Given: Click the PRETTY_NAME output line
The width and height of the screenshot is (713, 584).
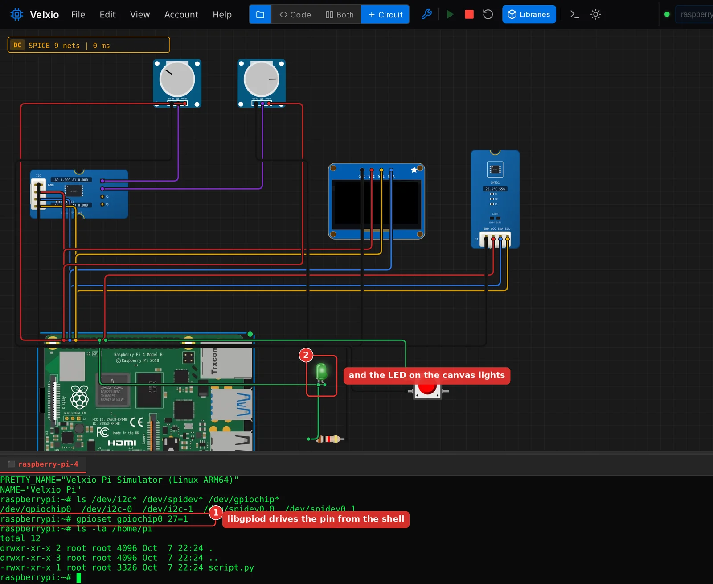Looking at the screenshot, I should (x=119, y=480).
